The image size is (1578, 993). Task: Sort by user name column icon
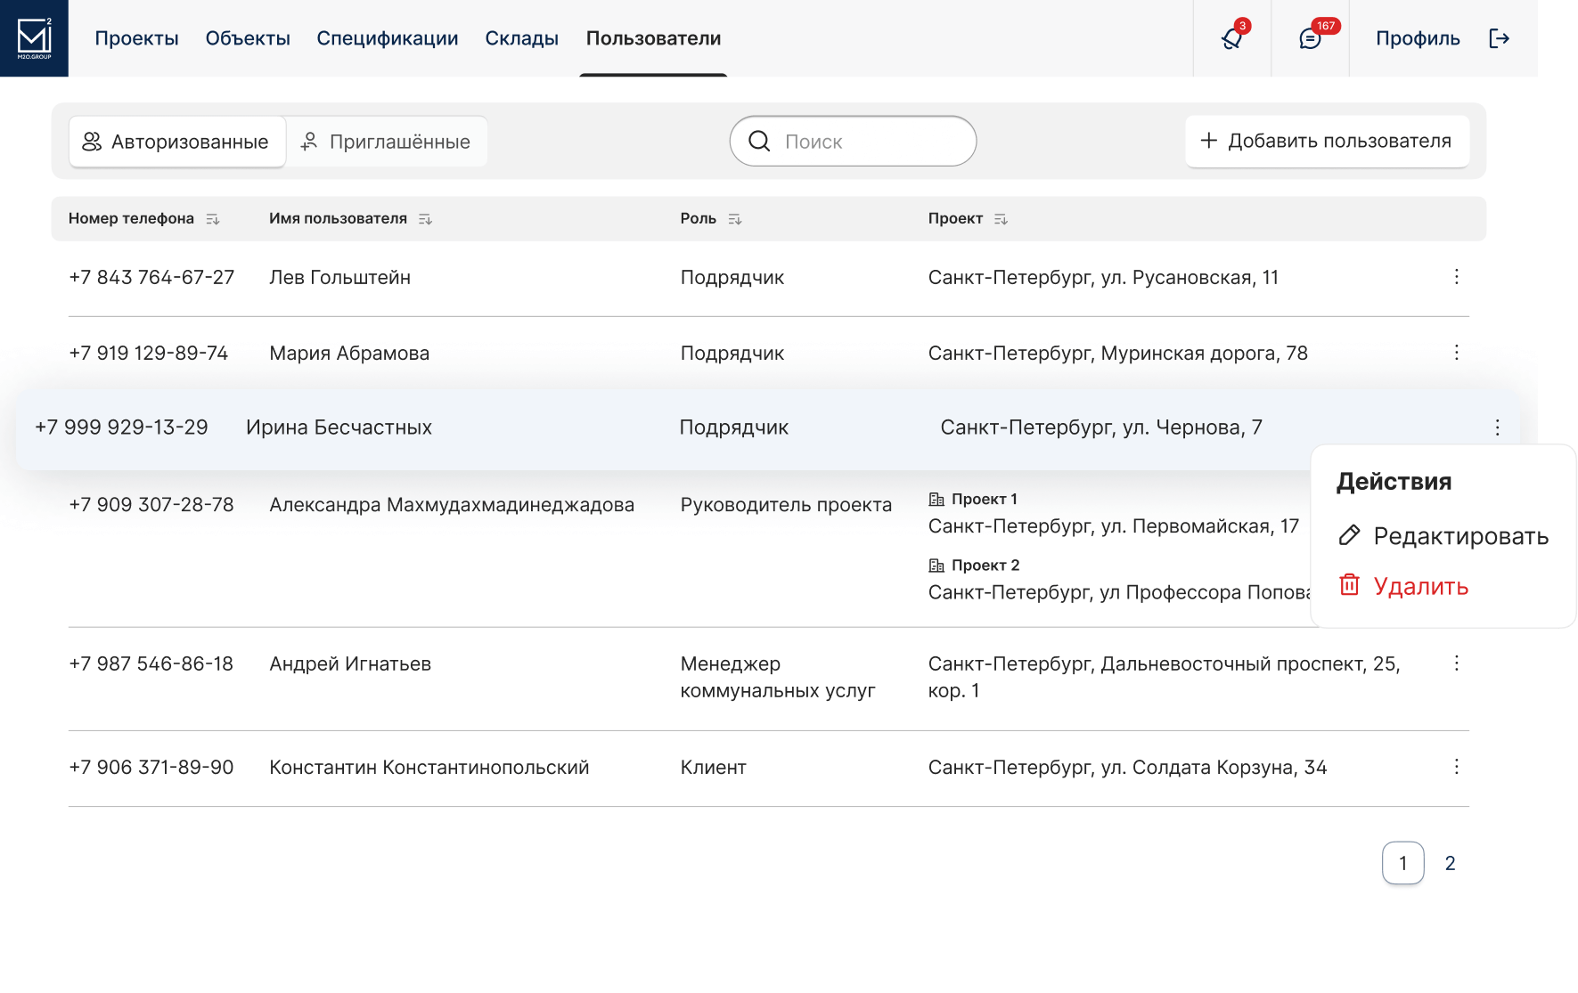[426, 219]
